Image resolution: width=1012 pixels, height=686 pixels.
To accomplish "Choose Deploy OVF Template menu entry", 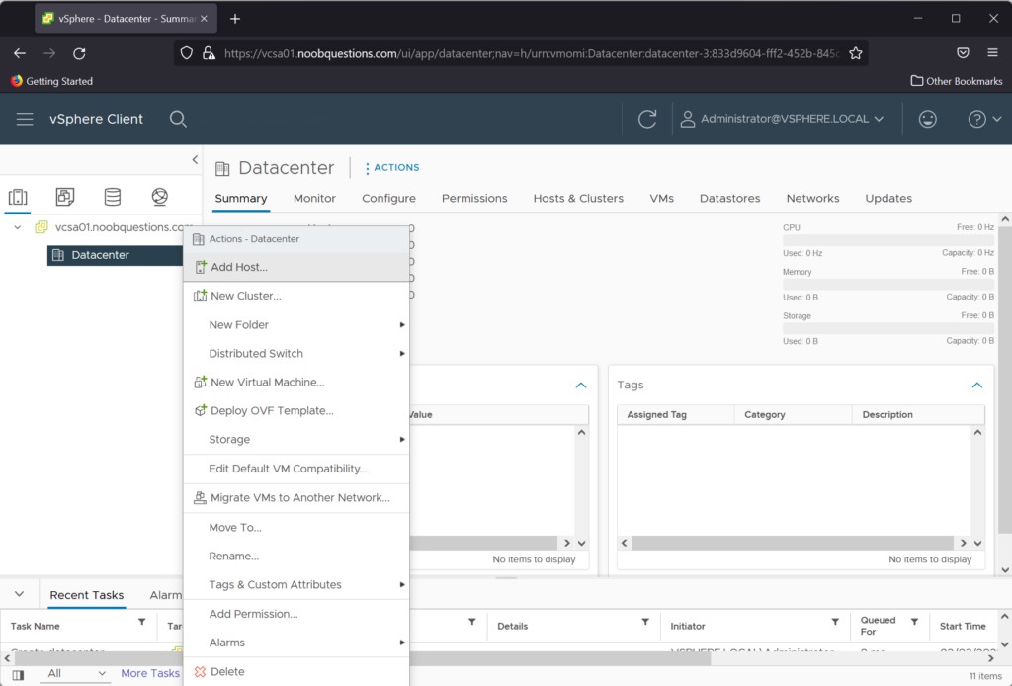I will pyautogui.click(x=296, y=410).
